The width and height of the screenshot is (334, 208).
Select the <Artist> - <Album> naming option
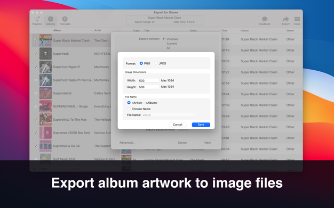point(129,103)
